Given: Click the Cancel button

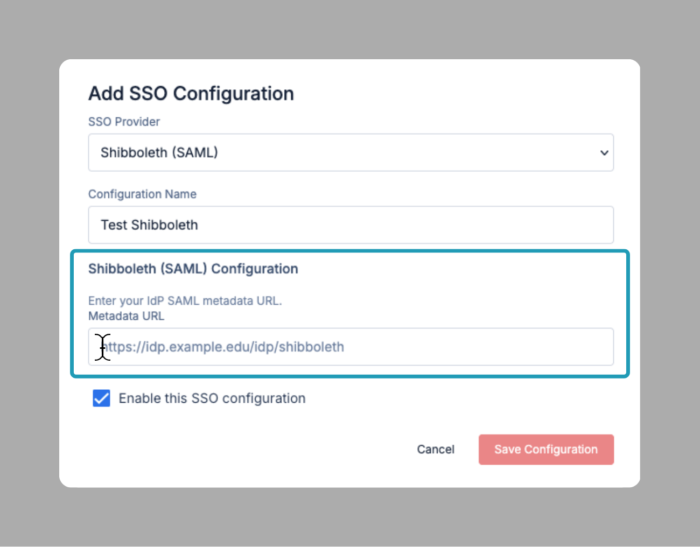Looking at the screenshot, I should (x=436, y=450).
